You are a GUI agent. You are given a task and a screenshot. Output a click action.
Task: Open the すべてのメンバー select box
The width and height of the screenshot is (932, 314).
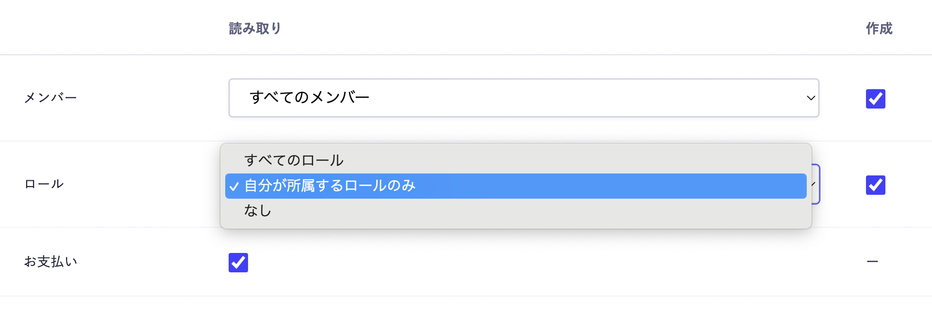point(523,98)
